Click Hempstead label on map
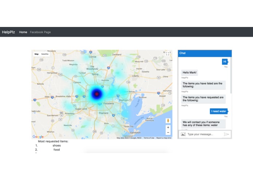The image size is (253, 180). (52, 73)
